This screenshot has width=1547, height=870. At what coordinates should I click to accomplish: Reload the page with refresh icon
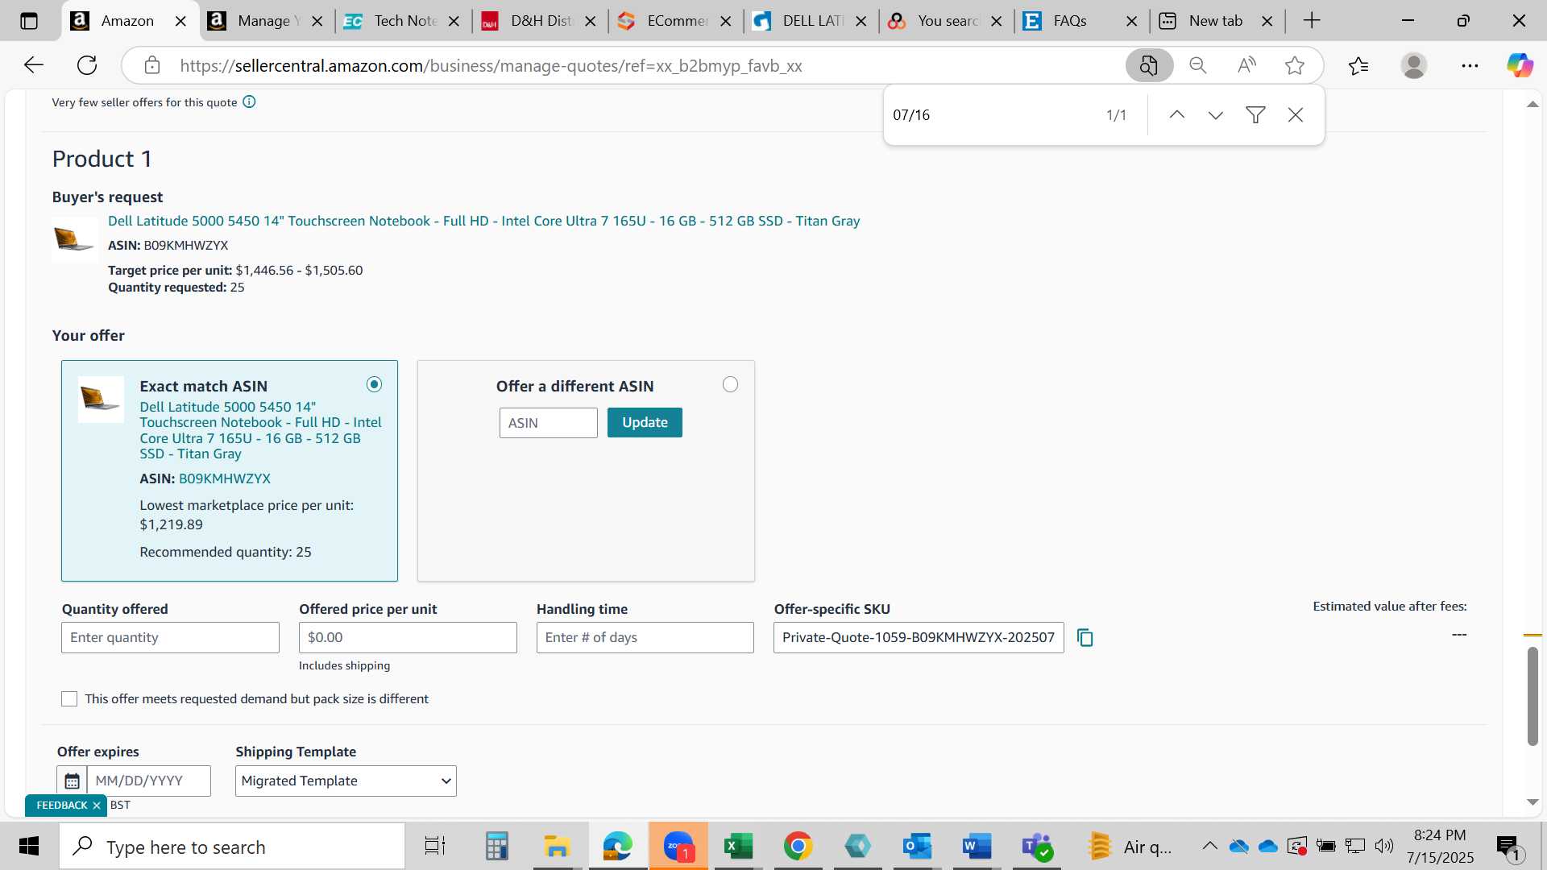87,65
